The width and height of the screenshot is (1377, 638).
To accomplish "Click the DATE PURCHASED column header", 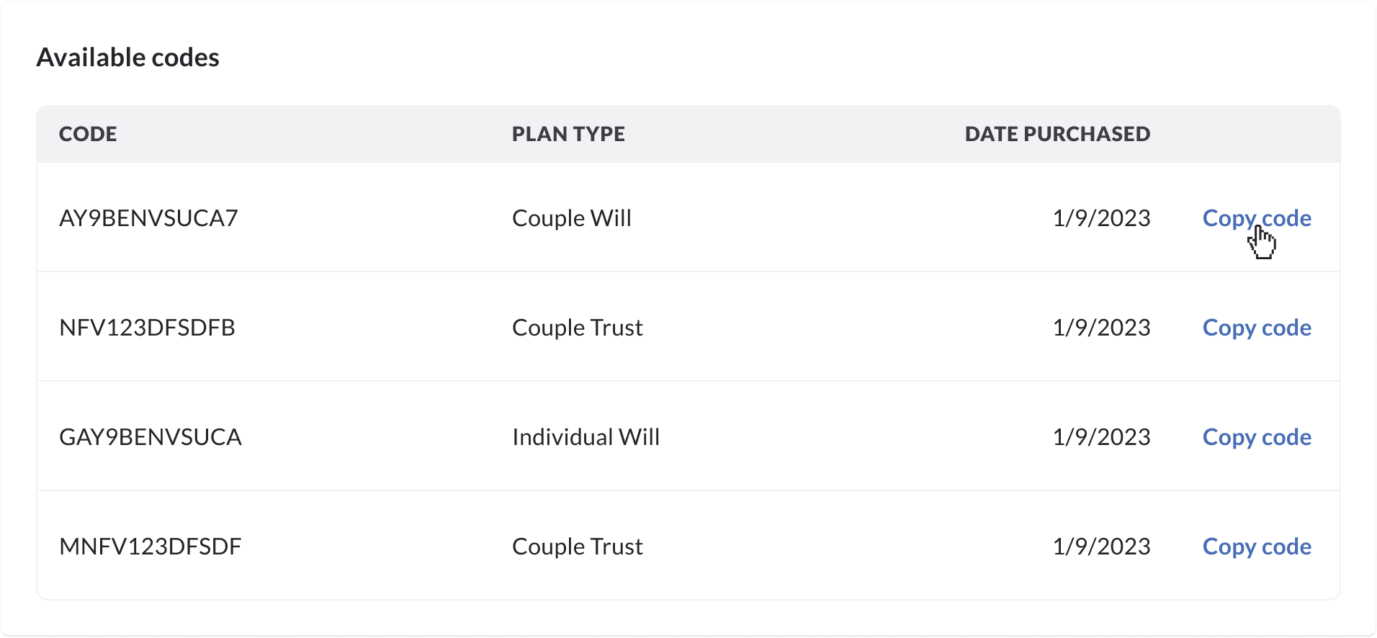I will click(x=1057, y=134).
